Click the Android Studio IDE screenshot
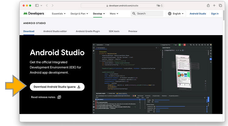 [x=152, y=78]
